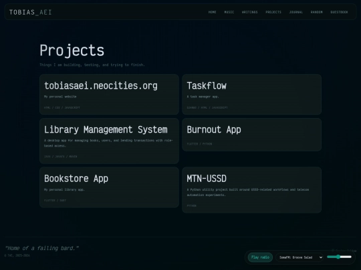Open the Journal nav link

(296, 12)
